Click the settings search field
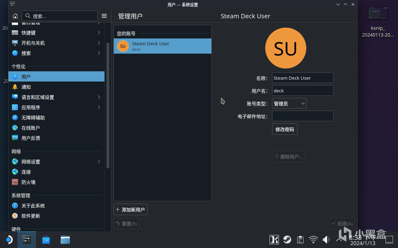The image size is (398, 248). click(60, 16)
